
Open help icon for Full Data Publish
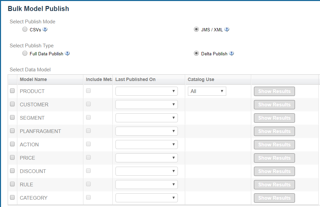pos(67,53)
